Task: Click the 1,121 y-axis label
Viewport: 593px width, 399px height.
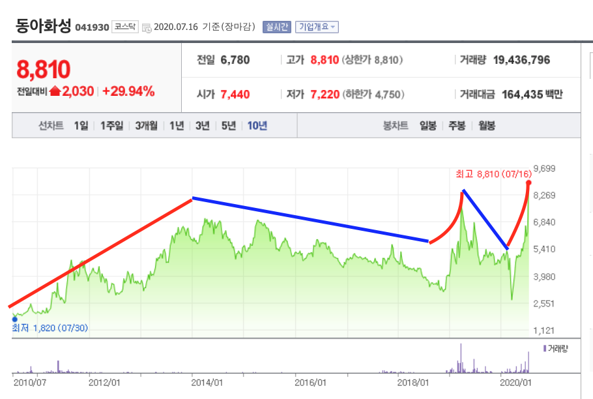Action: pyautogui.click(x=544, y=331)
